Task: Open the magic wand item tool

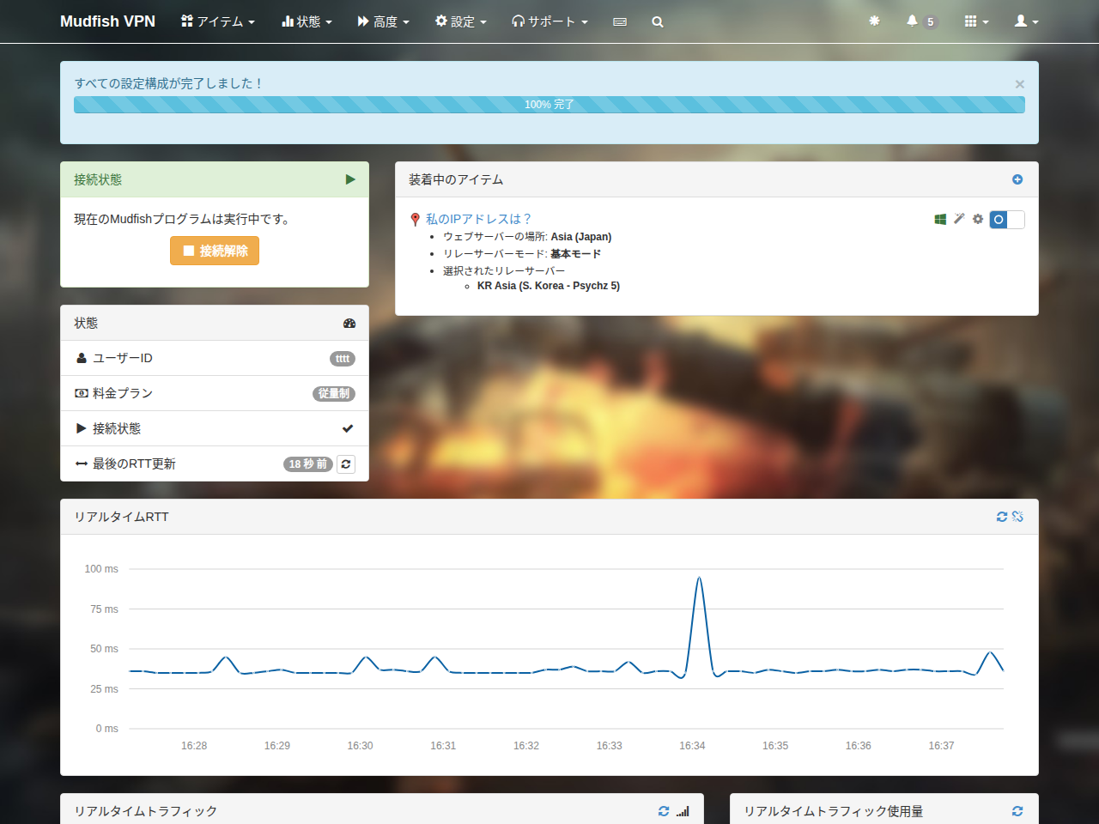Action: tap(959, 219)
